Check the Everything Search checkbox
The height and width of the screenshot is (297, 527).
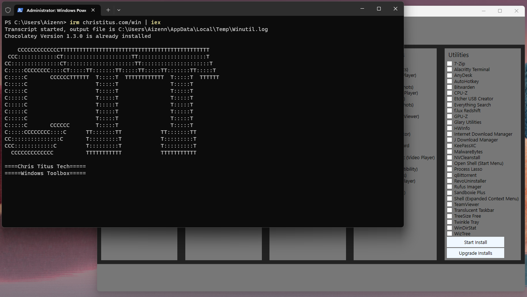(x=450, y=105)
